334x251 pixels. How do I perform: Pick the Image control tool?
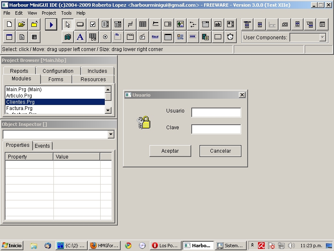pyautogui.click(x=180, y=24)
